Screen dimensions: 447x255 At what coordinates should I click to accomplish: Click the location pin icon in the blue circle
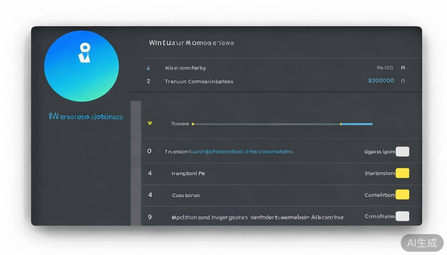click(84, 53)
